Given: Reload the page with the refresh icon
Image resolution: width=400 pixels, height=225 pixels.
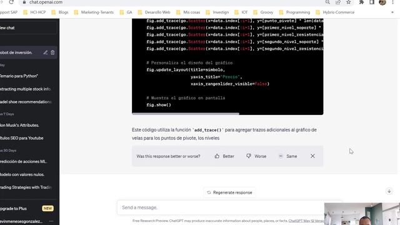Looking at the screenshot, I should pos(11,2).
